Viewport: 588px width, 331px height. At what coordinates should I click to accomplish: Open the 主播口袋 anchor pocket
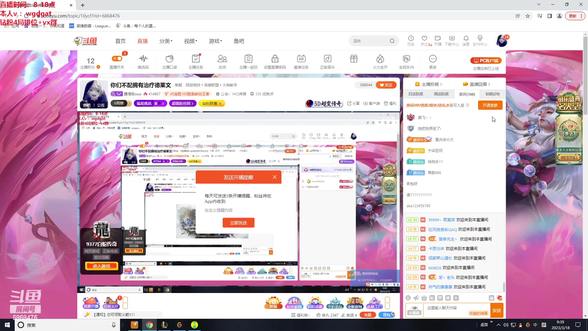pyautogui.click(x=169, y=61)
